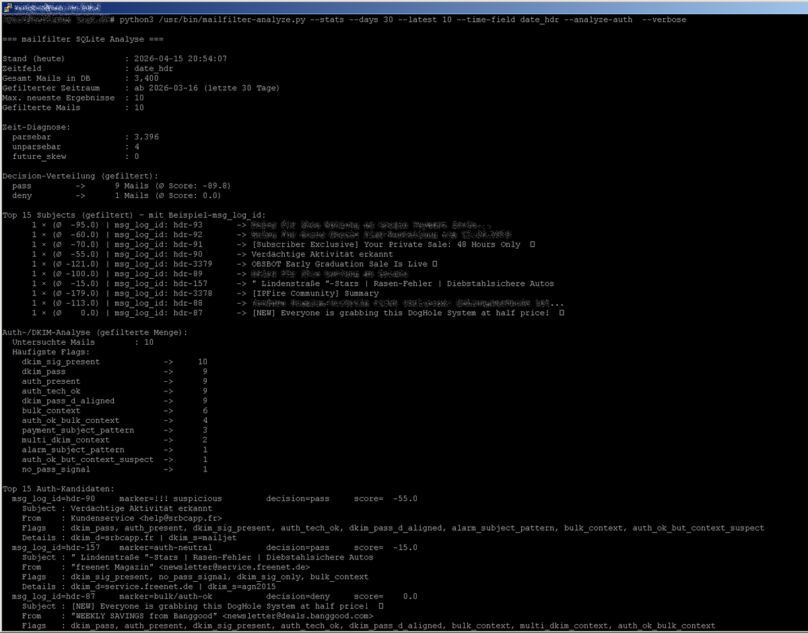Click 'alarm_subject_pattern' row in Häufigste Flags list
This screenshot has height=633, width=808.
tap(114, 450)
